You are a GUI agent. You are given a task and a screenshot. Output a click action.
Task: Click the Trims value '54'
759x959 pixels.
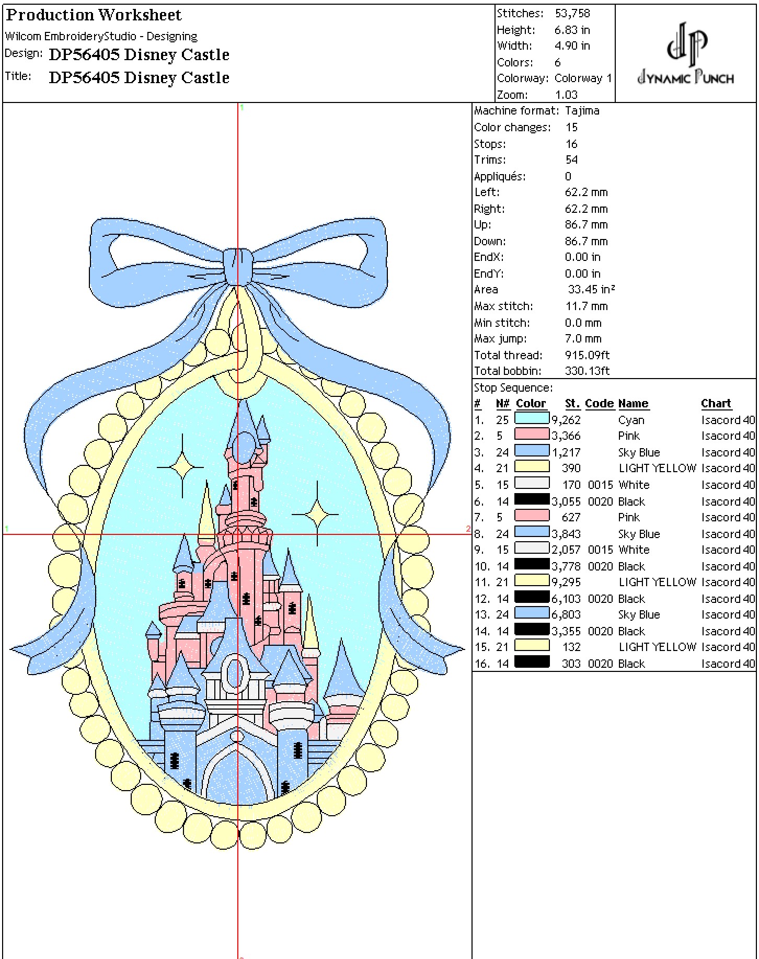tap(571, 159)
